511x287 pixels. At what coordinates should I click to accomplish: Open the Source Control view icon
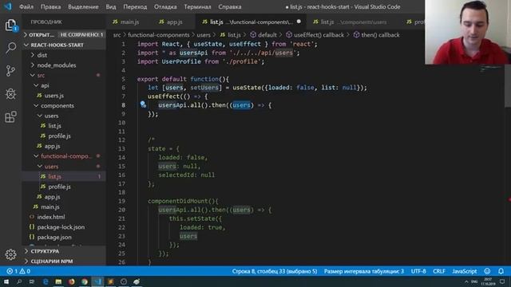pyautogui.click(x=10, y=71)
